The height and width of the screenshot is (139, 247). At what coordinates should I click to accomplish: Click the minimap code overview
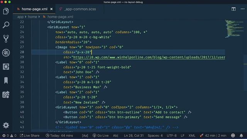point(234,29)
